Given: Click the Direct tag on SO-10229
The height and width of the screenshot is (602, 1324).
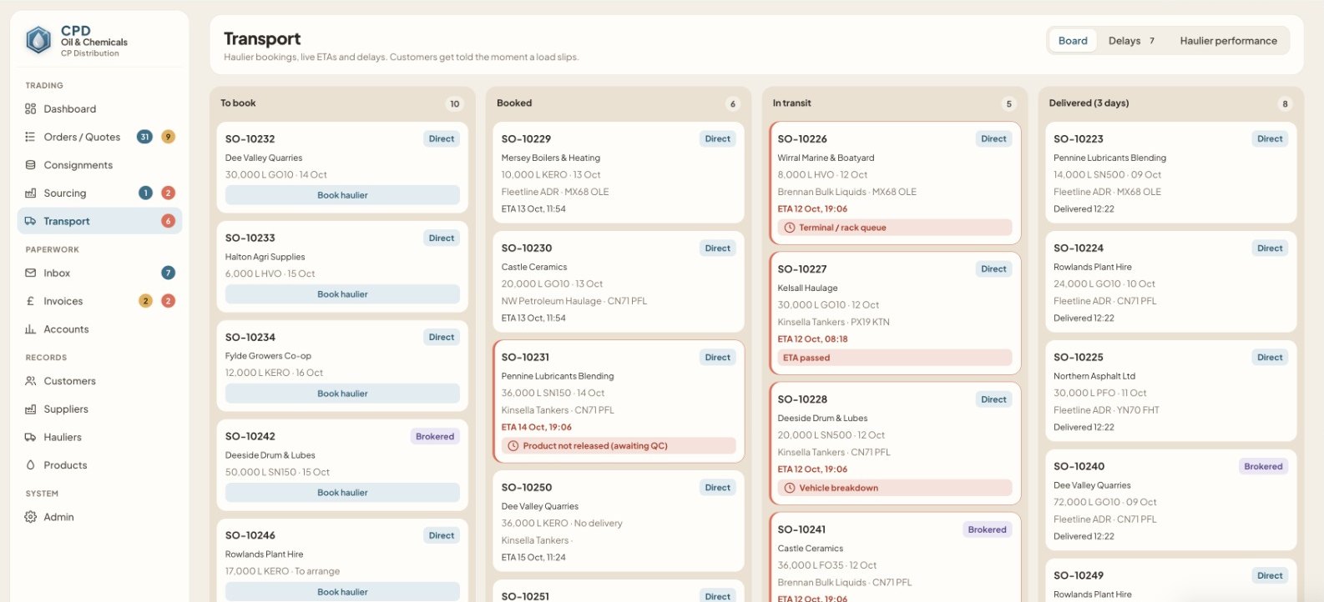Looking at the screenshot, I should pyautogui.click(x=717, y=139).
